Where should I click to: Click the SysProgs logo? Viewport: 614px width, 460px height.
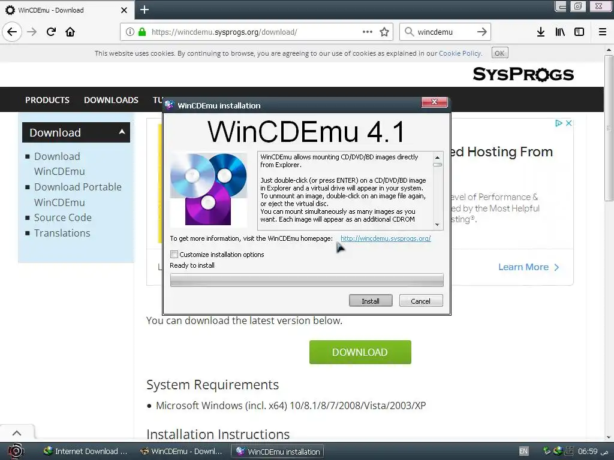coord(523,74)
